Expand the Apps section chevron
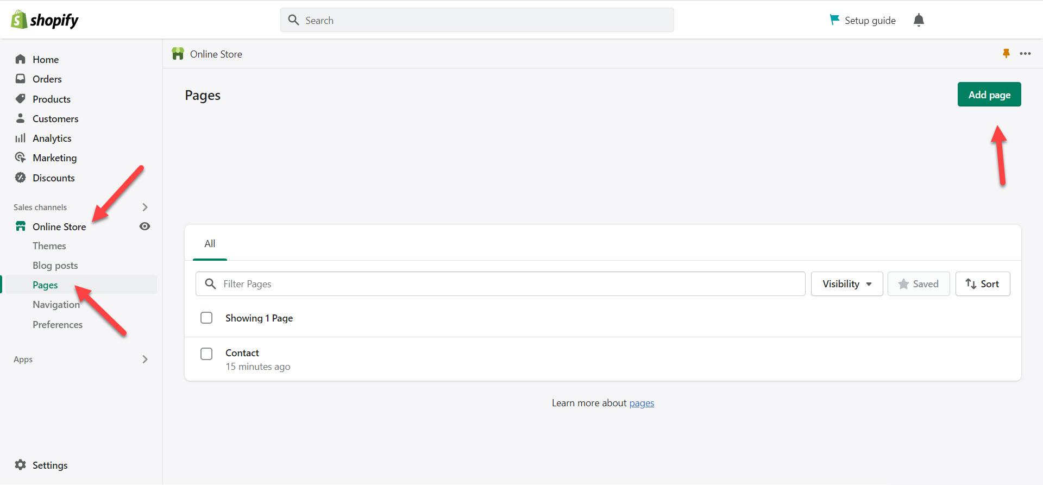Viewport: 1043px width, 485px height. coord(144,359)
